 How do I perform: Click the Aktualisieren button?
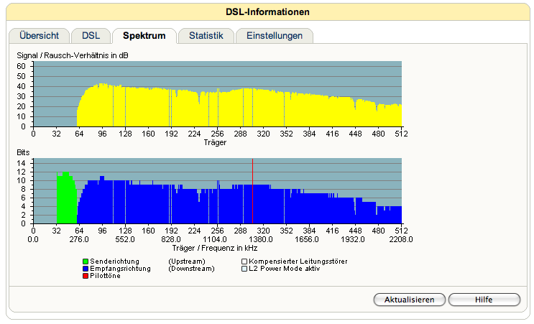click(410, 300)
